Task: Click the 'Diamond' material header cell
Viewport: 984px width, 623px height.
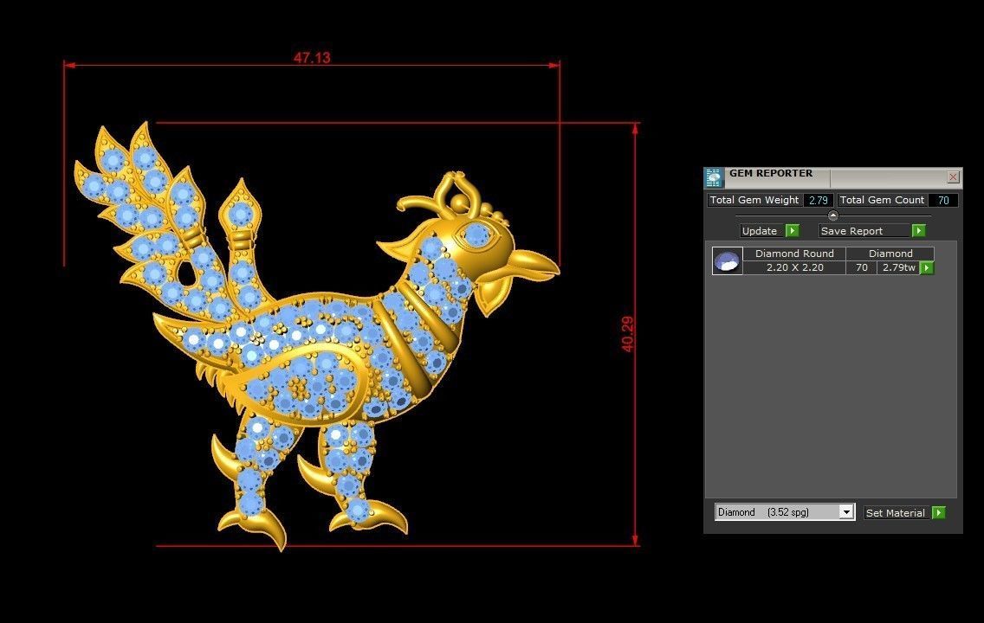Action: (890, 254)
